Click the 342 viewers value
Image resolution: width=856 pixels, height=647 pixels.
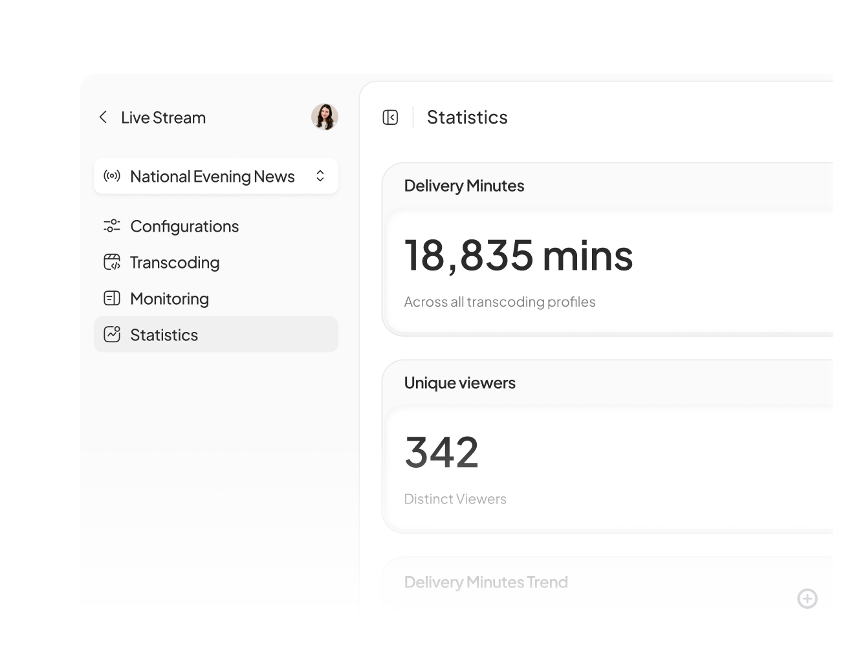coord(441,452)
